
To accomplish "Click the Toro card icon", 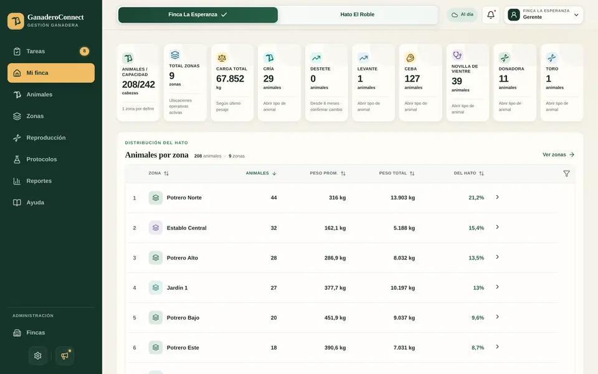I will click(x=551, y=57).
